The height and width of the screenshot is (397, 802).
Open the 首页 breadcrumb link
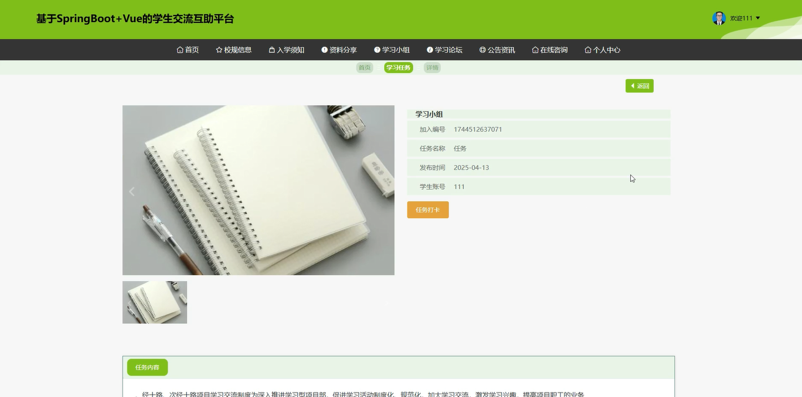pyautogui.click(x=364, y=67)
